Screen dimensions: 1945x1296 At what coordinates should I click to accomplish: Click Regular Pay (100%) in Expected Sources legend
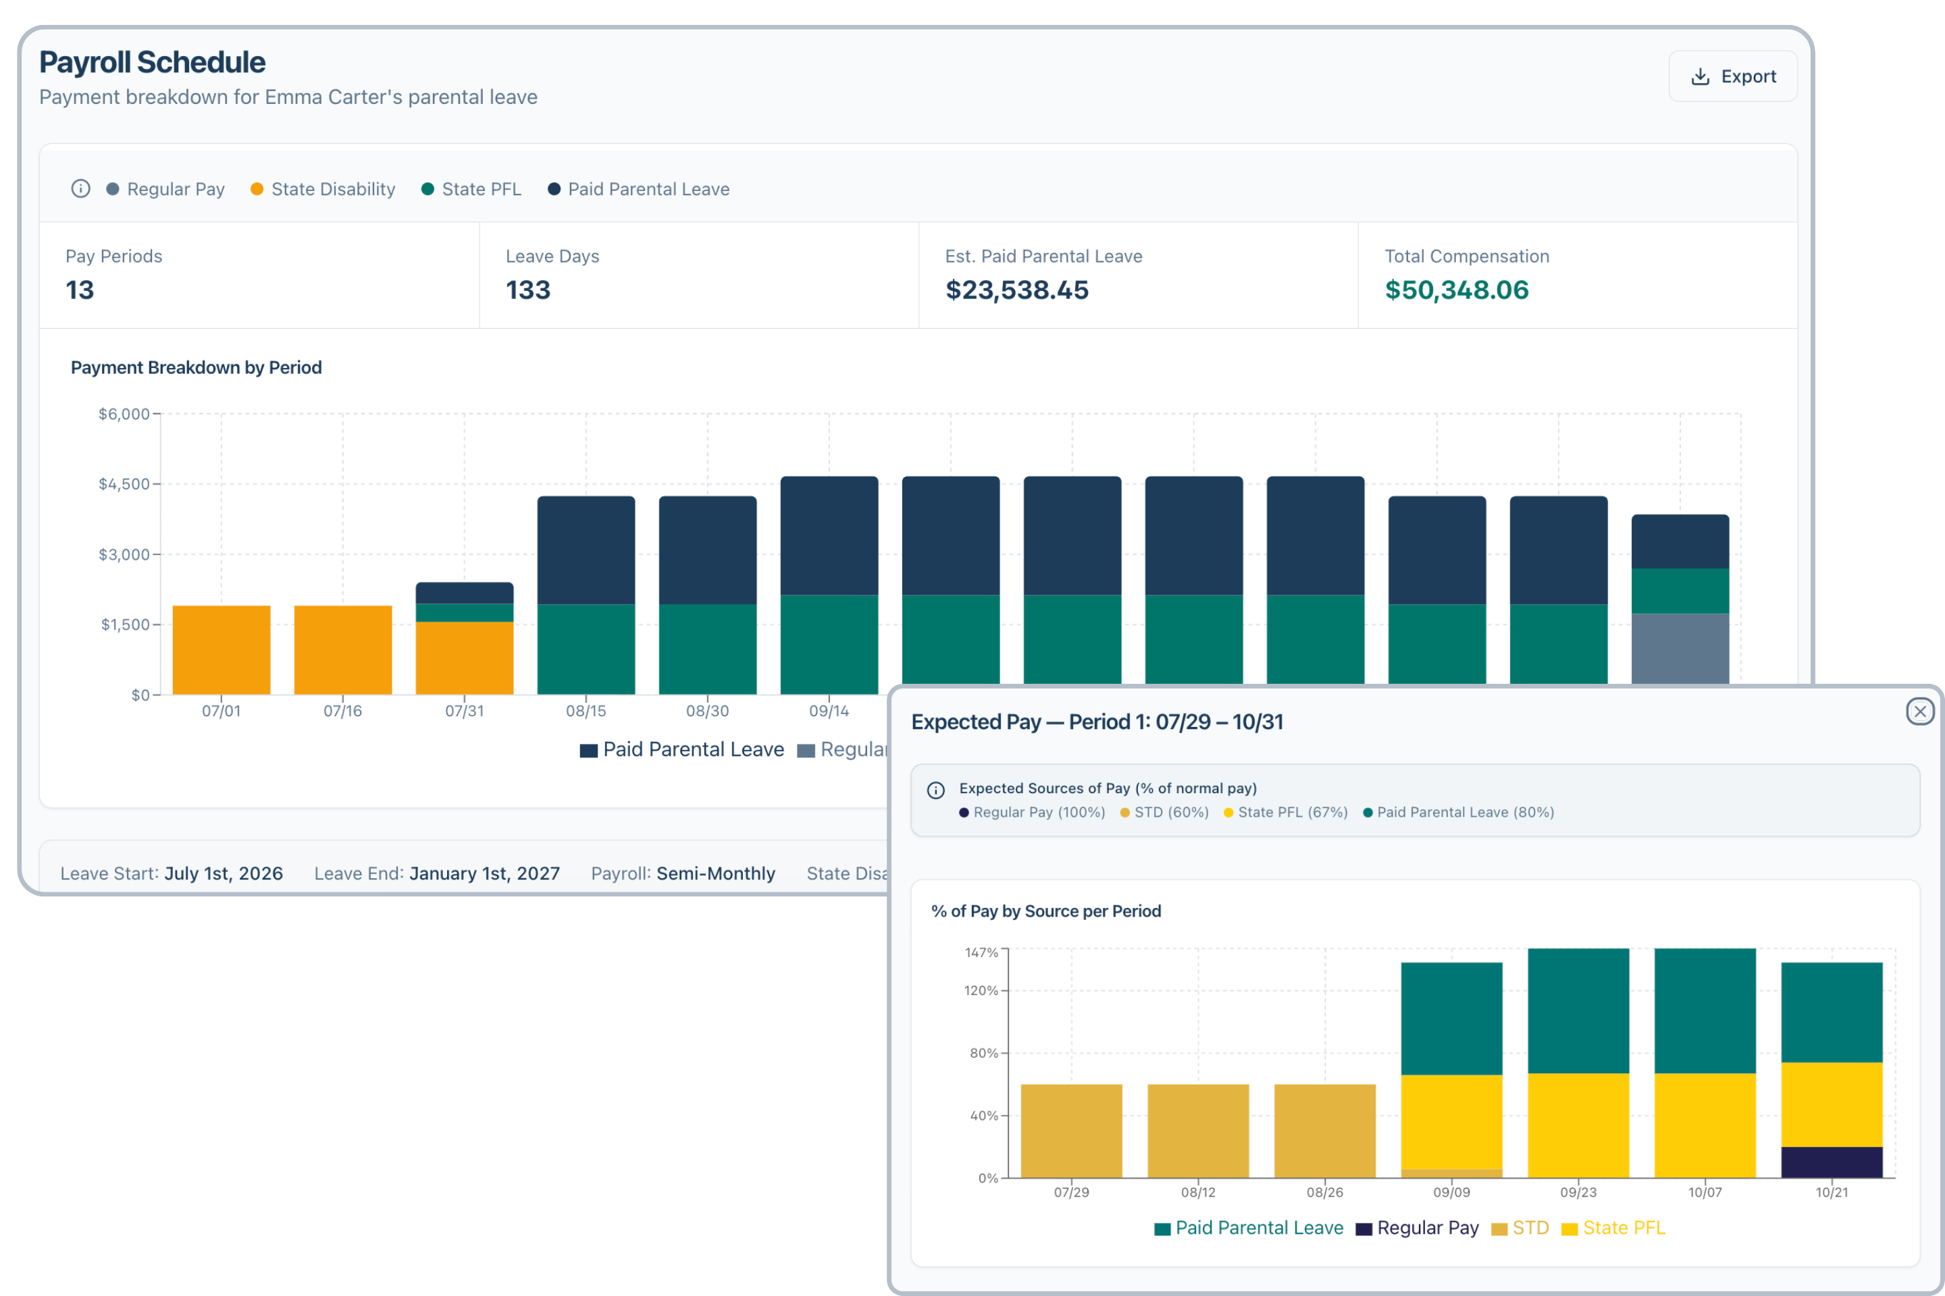(1032, 813)
